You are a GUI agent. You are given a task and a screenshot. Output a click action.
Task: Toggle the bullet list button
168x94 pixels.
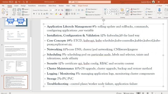click(67, 10)
